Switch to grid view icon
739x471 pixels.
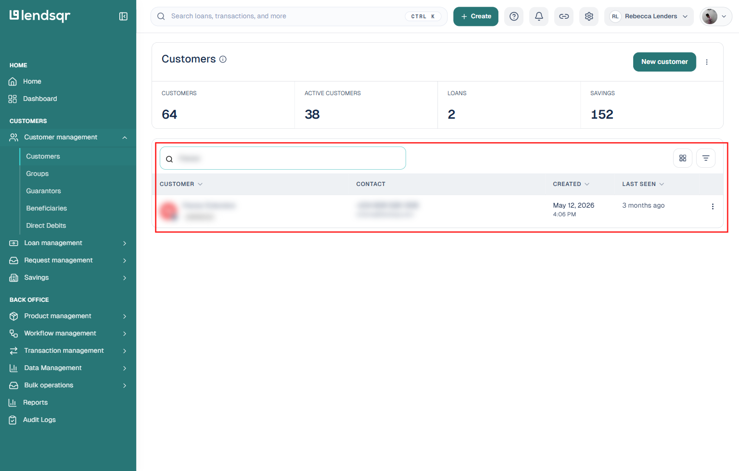tap(683, 158)
